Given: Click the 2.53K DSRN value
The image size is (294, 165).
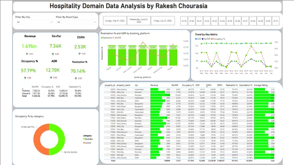Looking at the screenshot, I should [x=80, y=47].
